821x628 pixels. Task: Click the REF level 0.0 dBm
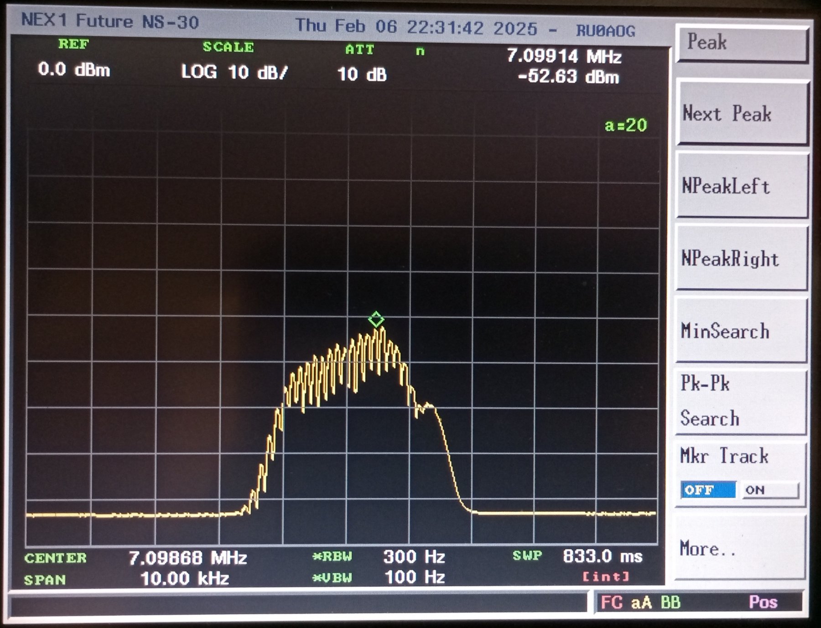click(74, 70)
